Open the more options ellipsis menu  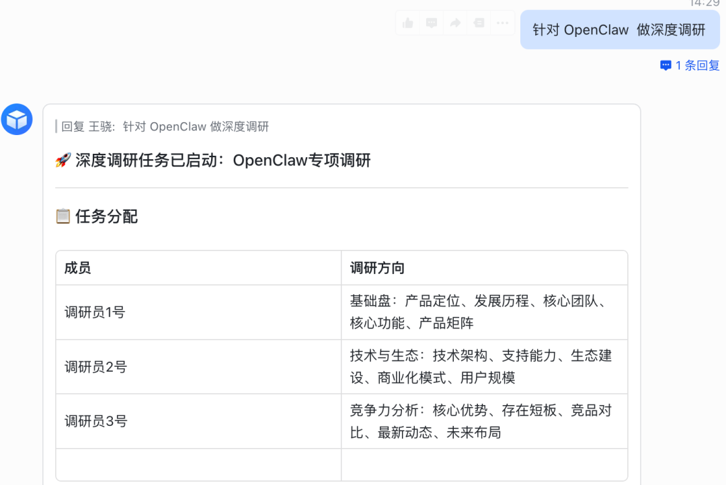point(502,24)
